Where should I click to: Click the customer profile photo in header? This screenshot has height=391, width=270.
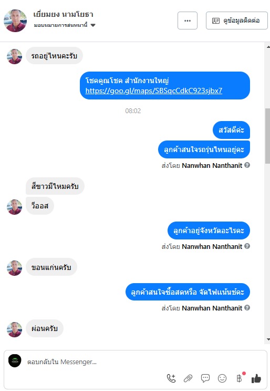[15, 21]
